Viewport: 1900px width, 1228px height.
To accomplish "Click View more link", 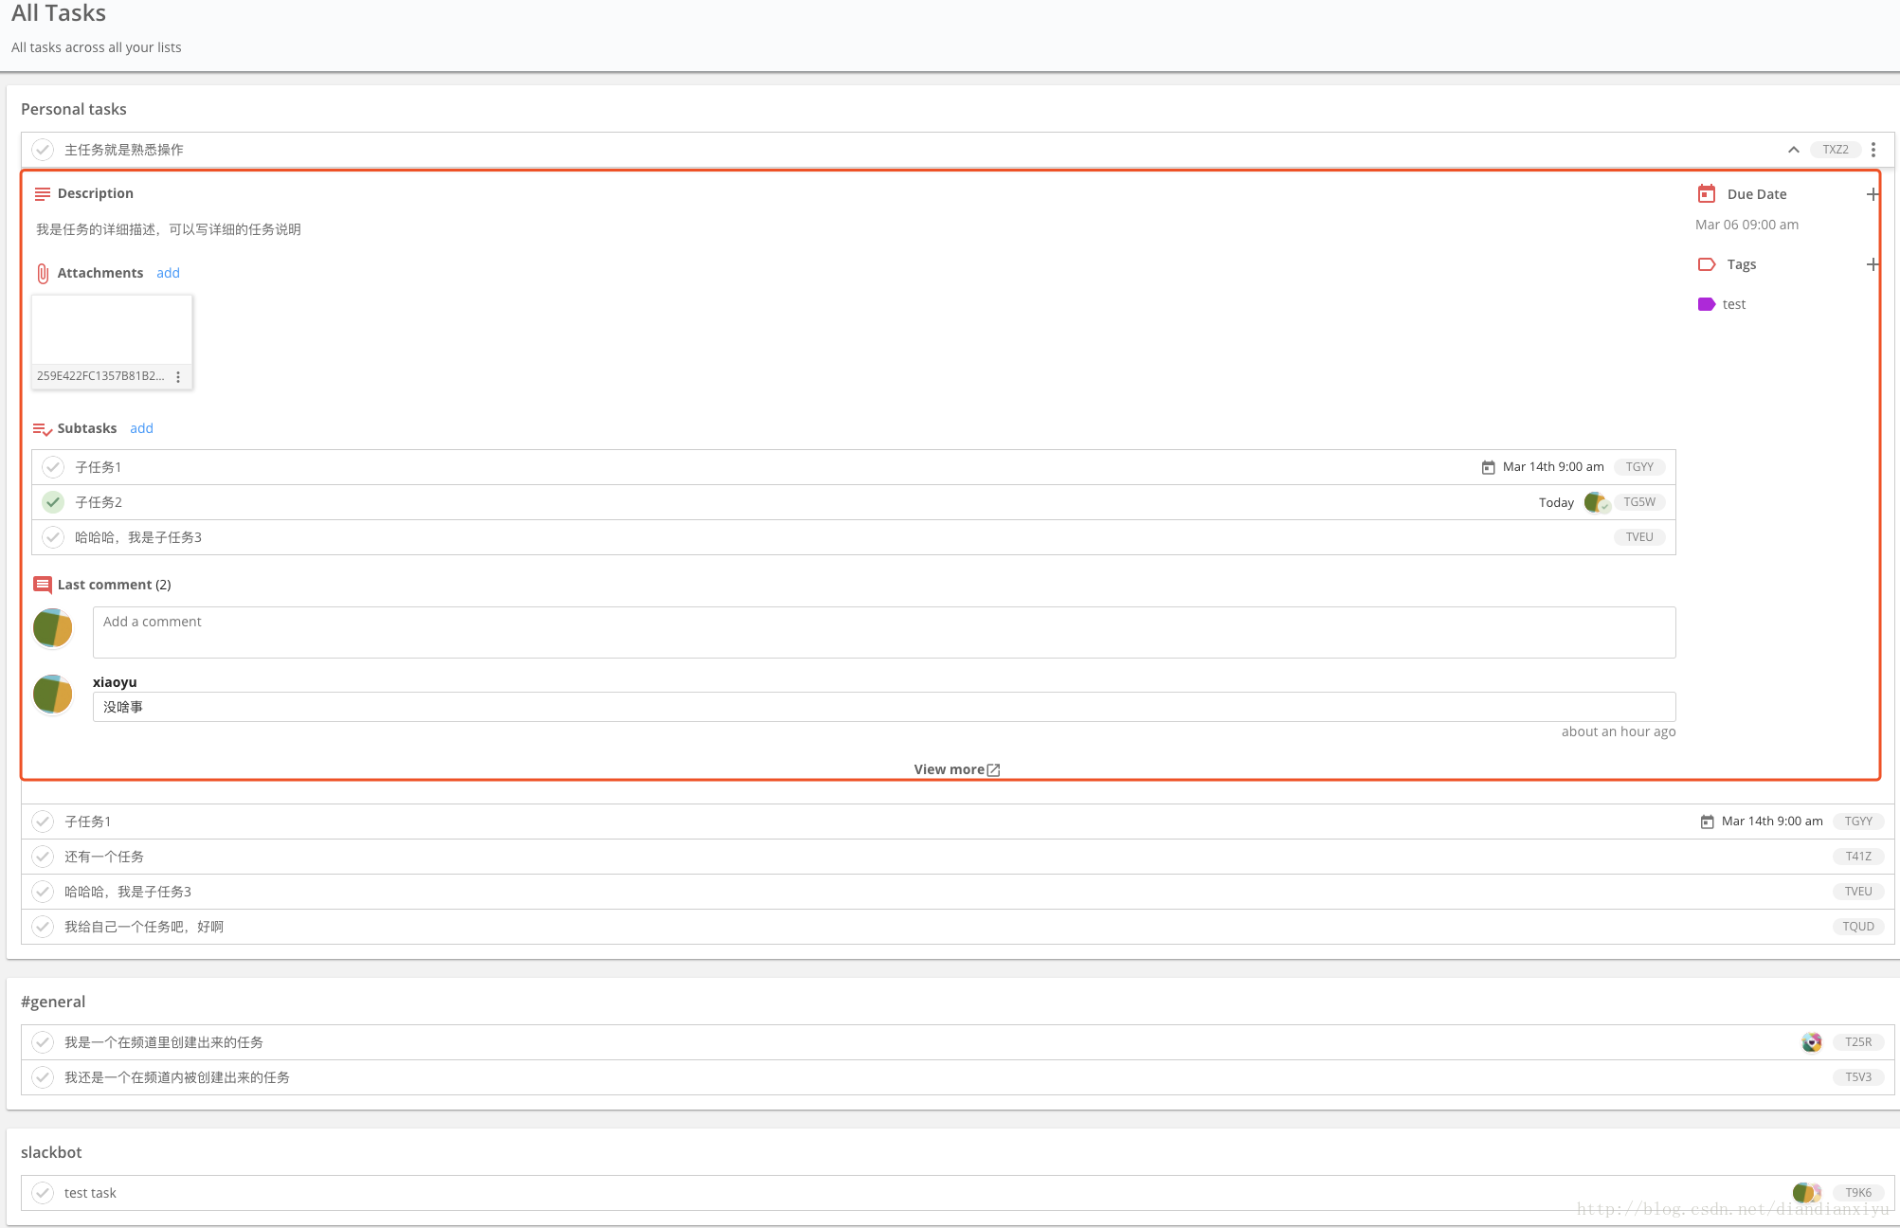I will (x=949, y=769).
